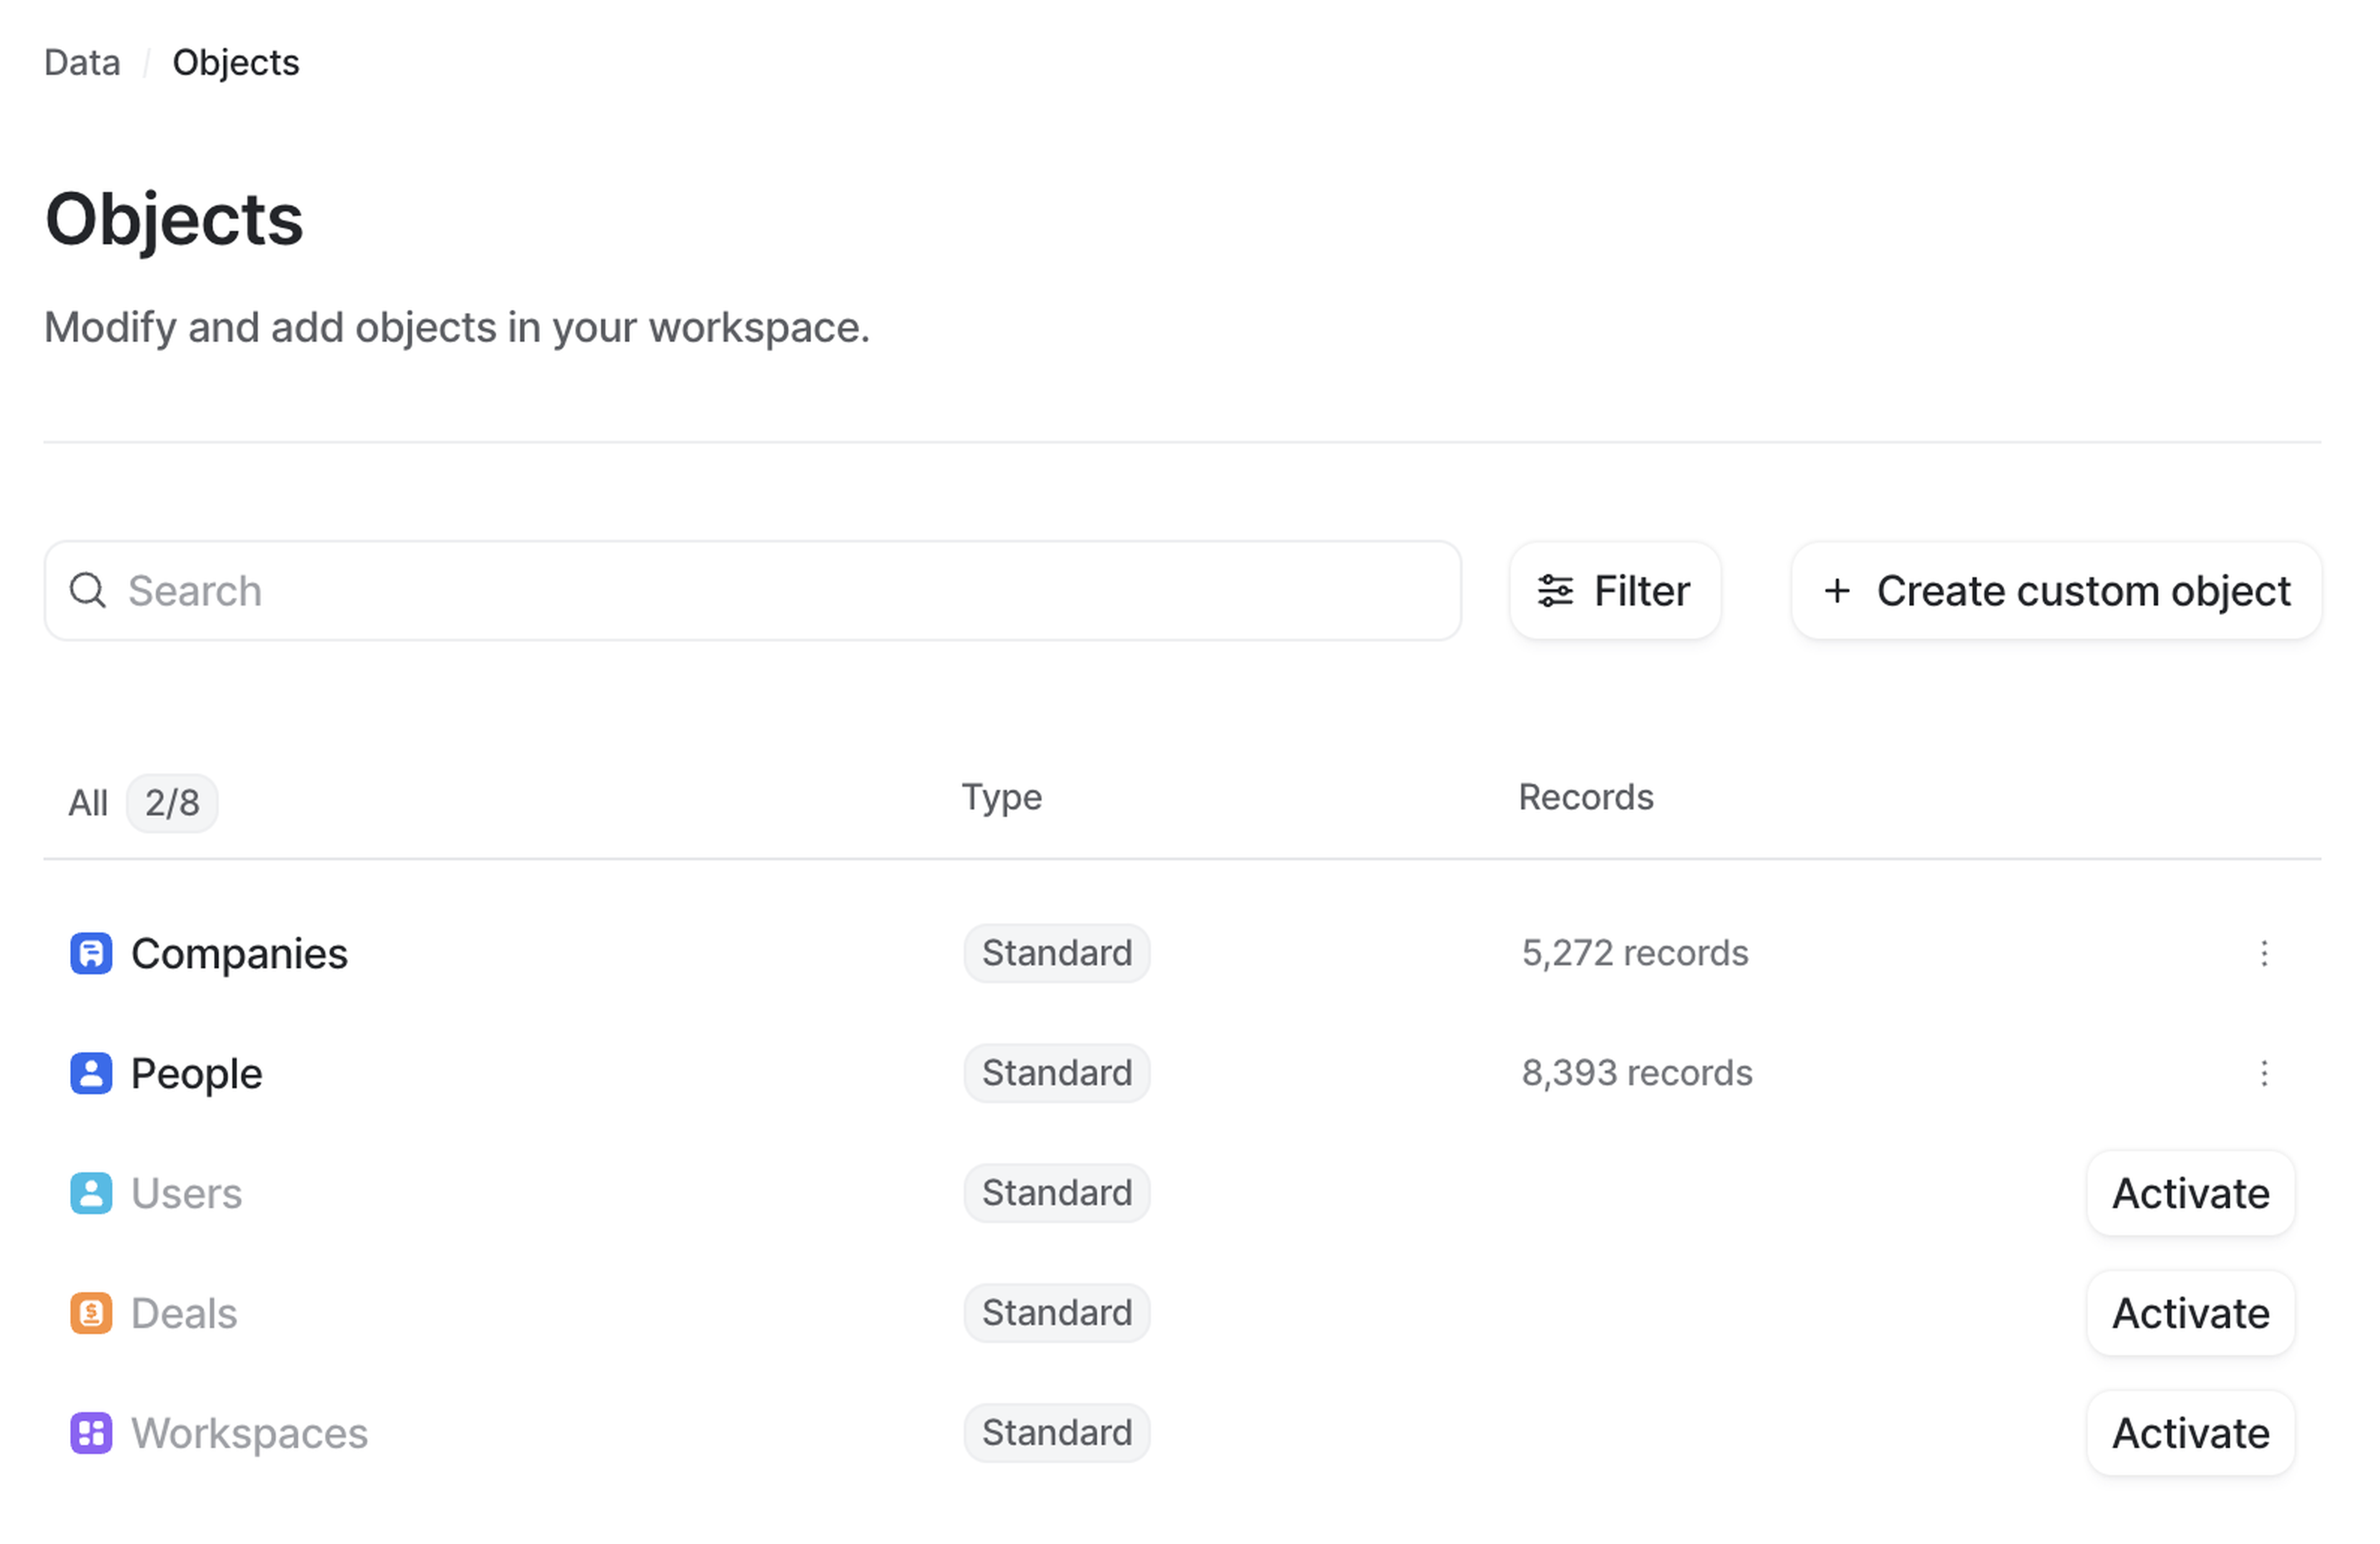Go to Data in the breadcrumb

[82, 63]
